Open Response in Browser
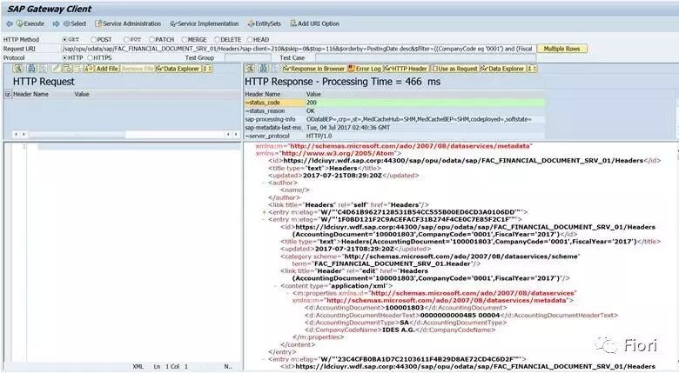Image resolution: width=679 pixels, height=373 pixels. [314, 69]
